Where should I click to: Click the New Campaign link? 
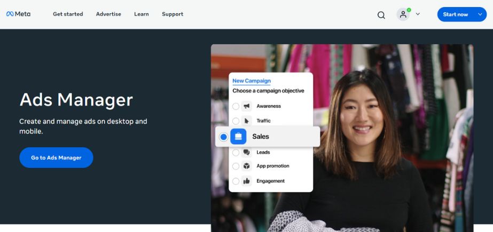pos(252,81)
